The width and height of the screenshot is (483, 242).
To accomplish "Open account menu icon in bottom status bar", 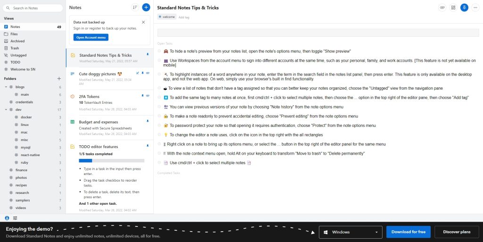I will coord(7,218).
